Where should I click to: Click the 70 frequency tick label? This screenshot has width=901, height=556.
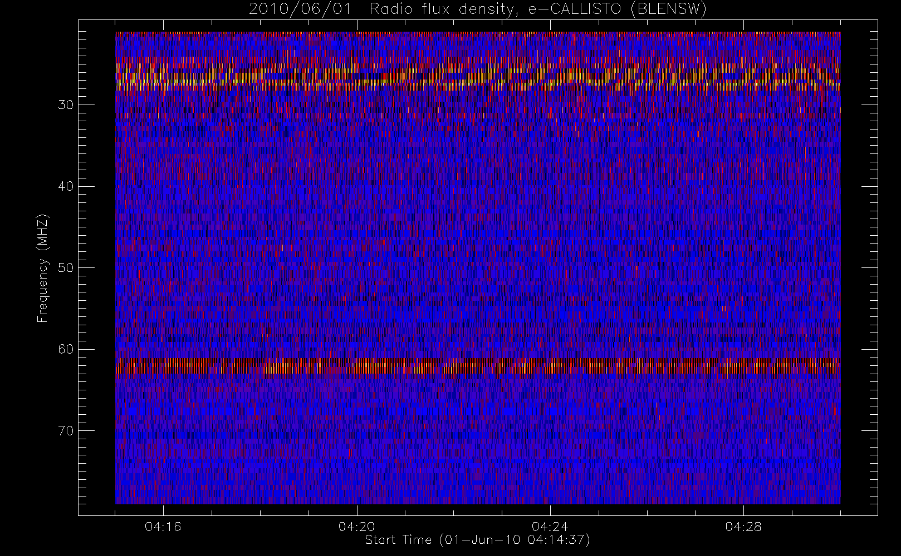coord(66,431)
